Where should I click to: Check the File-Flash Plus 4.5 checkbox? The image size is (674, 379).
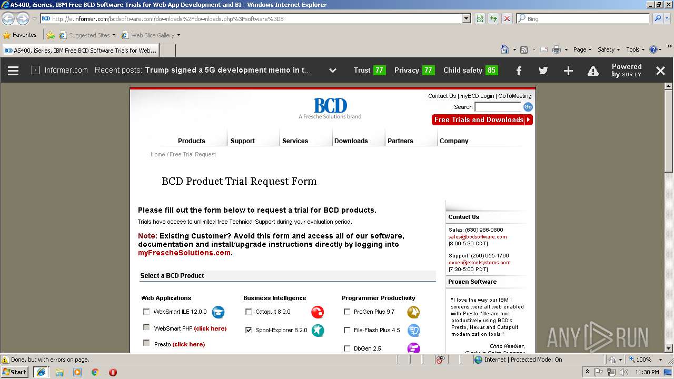pyautogui.click(x=347, y=330)
